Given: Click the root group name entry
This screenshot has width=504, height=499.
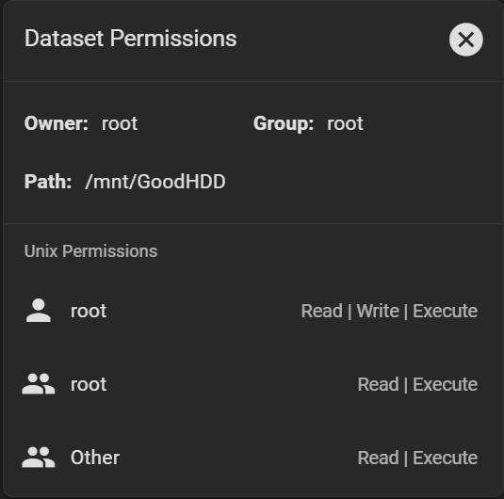Looking at the screenshot, I should 89,384.
